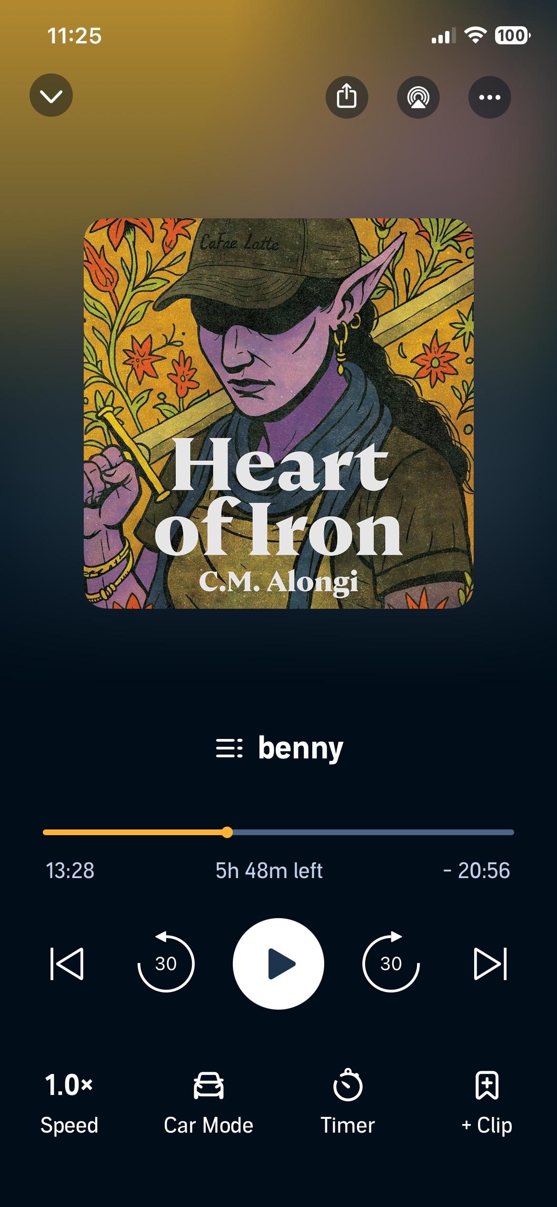The image size is (557, 1207).
Task: Tap the share icon
Action: click(x=347, y=97)
